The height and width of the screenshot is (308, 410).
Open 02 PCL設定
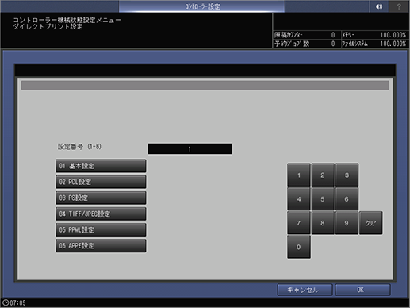pyautogui.click(x=101, y=182)
